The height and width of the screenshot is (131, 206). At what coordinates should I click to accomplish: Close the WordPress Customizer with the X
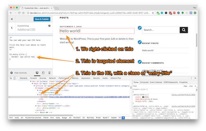12,19
